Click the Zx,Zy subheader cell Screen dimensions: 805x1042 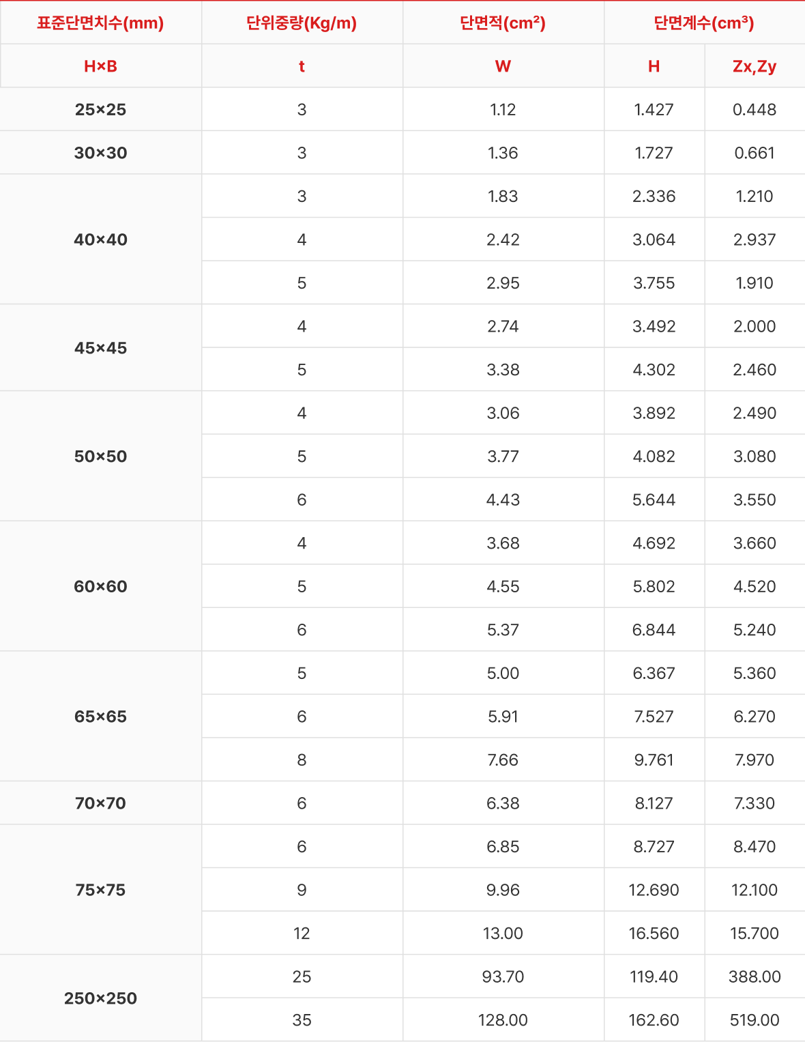[x=755, y=66]
